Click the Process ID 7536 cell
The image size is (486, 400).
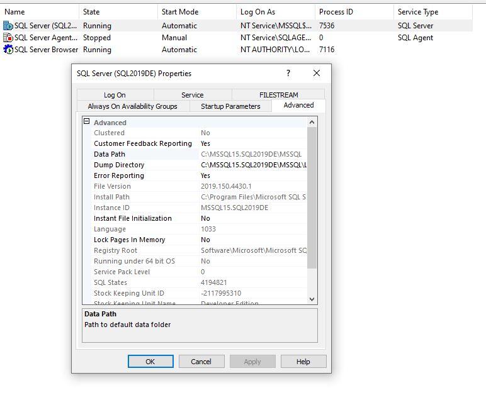[x=327, y=26]
